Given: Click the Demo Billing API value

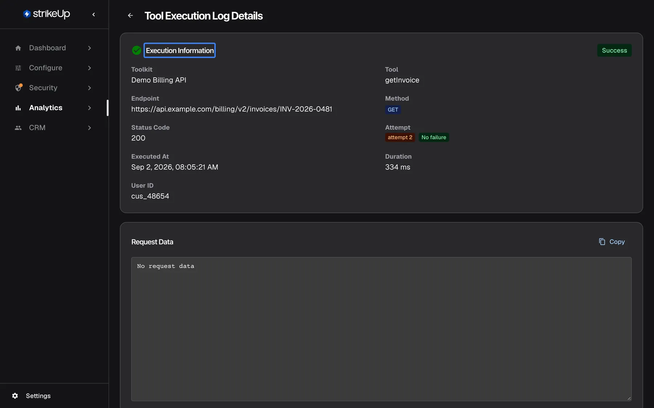Looking at the screenshot, I should [x=159, y=80].
